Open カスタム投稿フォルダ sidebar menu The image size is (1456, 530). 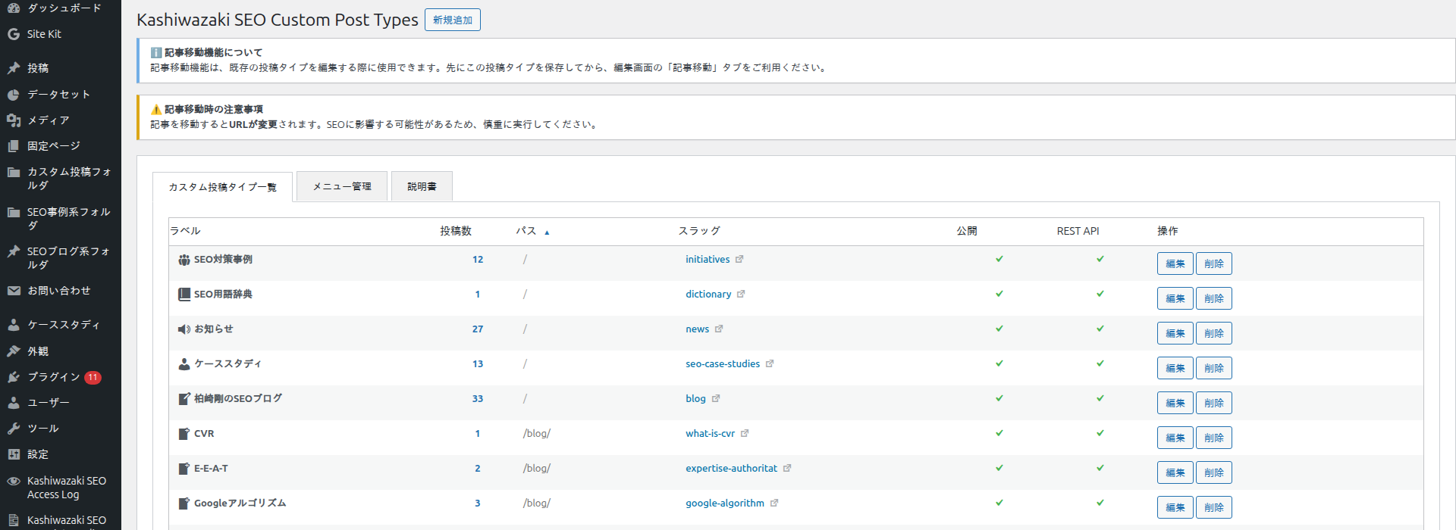[68, 178]
